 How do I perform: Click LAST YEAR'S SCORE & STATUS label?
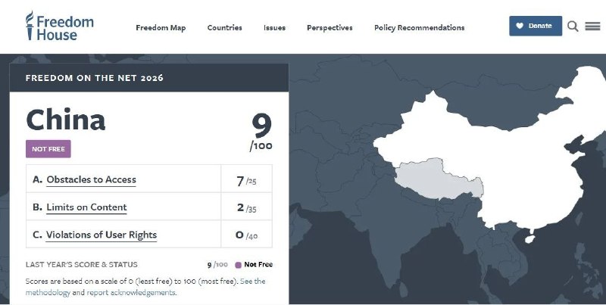(x=82, y=265)
